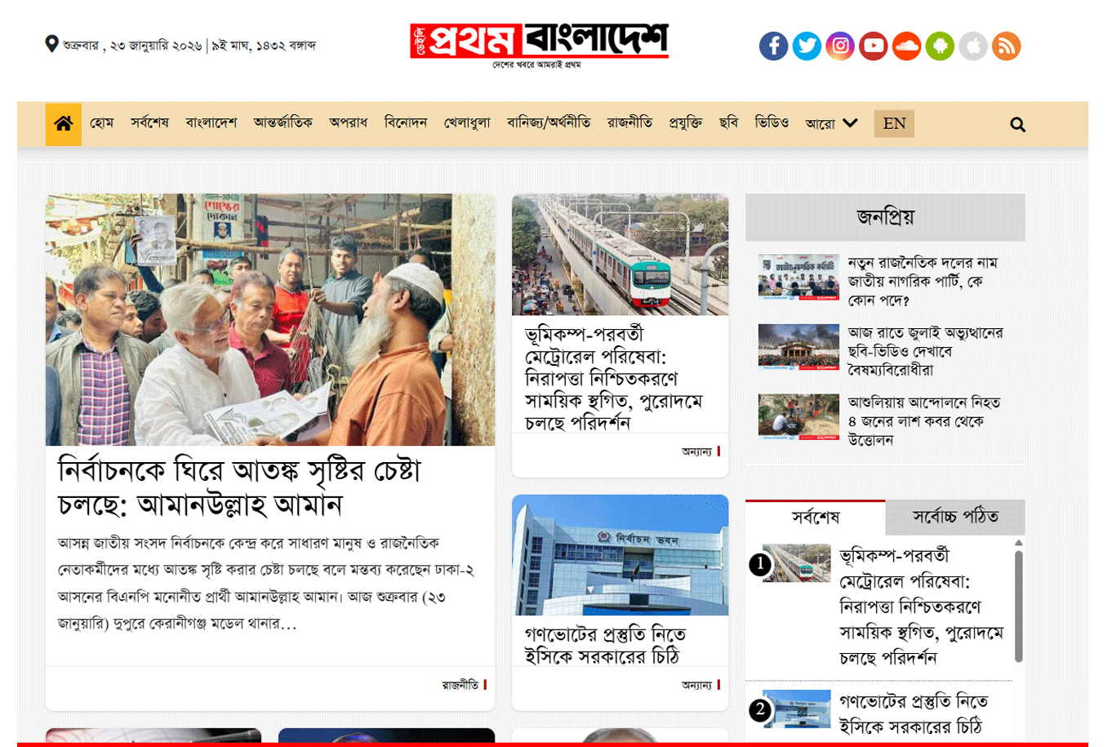
Task: Open the RSS feed icon
Action: (x=1006, y=46)
